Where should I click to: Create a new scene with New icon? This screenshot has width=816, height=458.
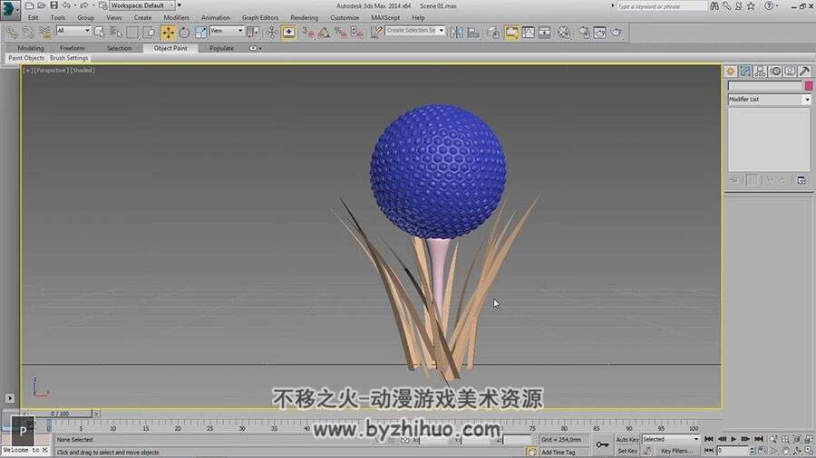click(x=29, y=5)
